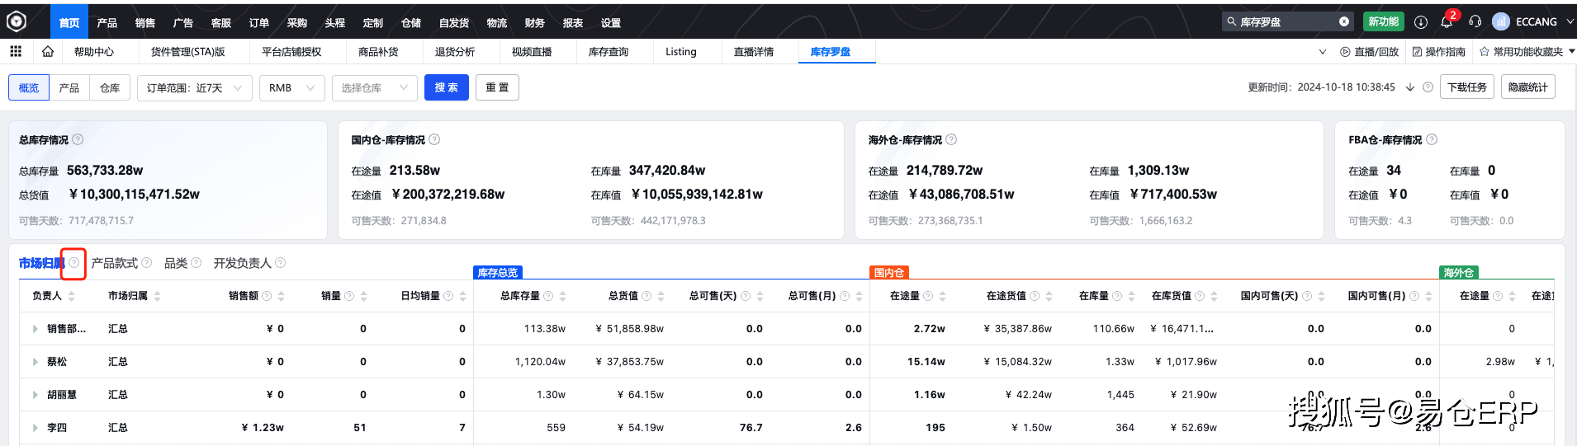Select the 产品 view segment
Viewport: 1577px width, 446px height.
point(69,87)
